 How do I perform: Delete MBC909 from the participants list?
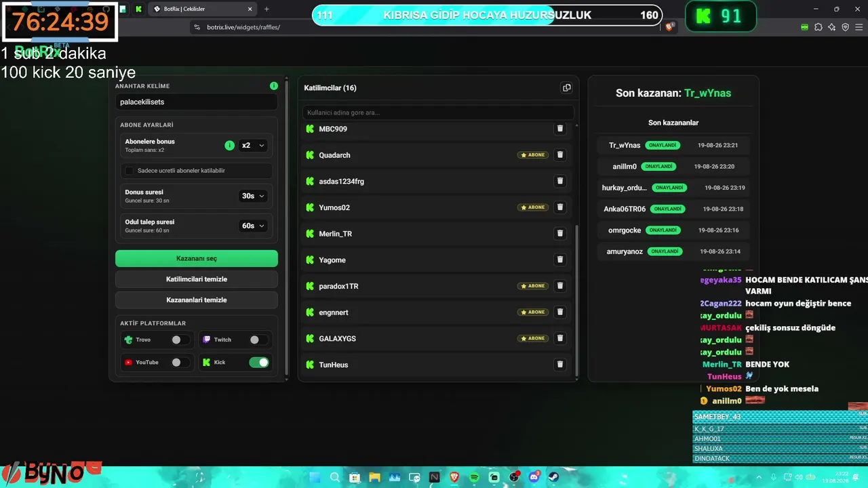pos(560,129)
